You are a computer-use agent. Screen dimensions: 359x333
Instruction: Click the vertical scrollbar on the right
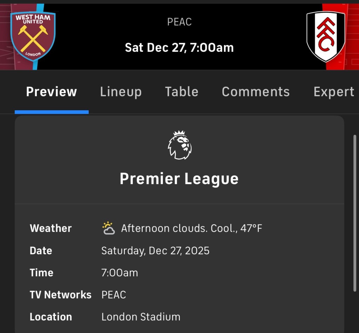tap(355, 213)
